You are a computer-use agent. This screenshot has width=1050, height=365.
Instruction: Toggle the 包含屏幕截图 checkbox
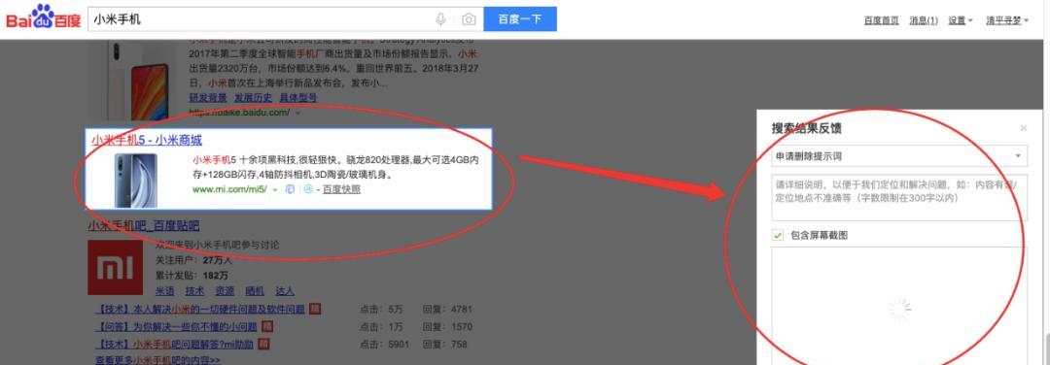tap(778, 235)
